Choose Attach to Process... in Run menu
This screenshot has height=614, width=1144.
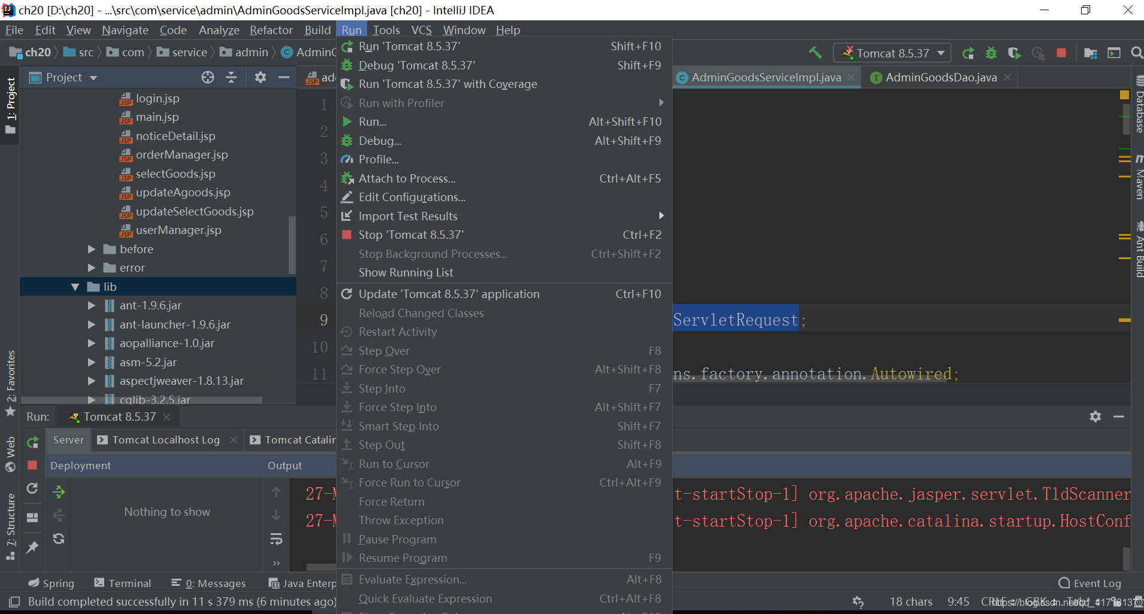point(504,178)
